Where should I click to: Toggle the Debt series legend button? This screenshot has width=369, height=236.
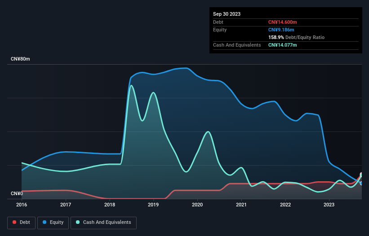pyautogui.click(x=22, y=223)
